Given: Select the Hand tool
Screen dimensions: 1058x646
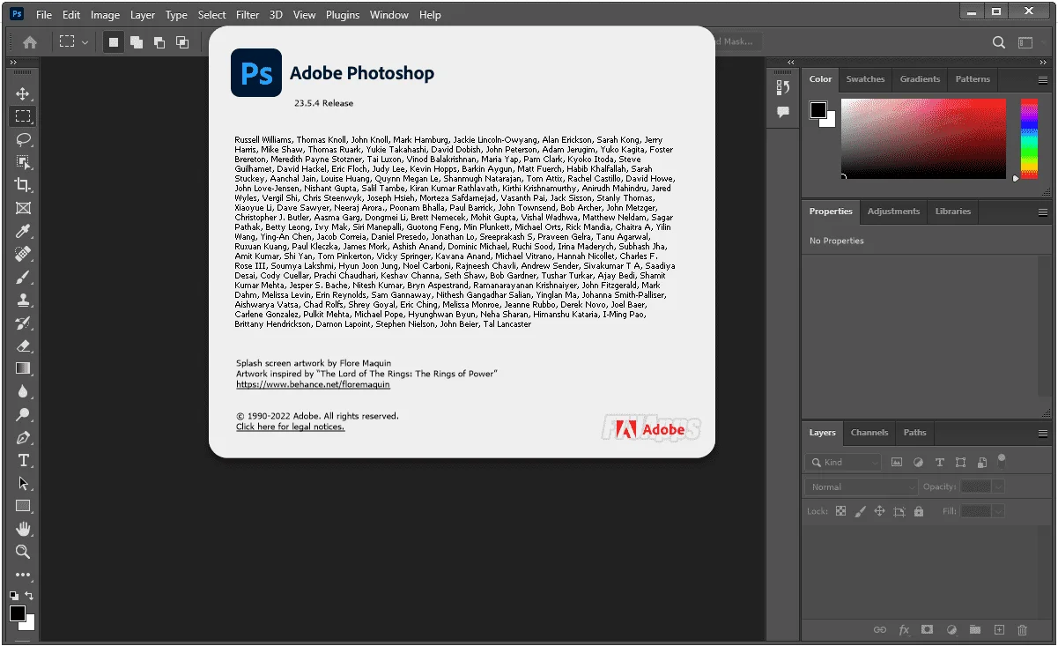Looking at the screenshot, I should point(23,529).
